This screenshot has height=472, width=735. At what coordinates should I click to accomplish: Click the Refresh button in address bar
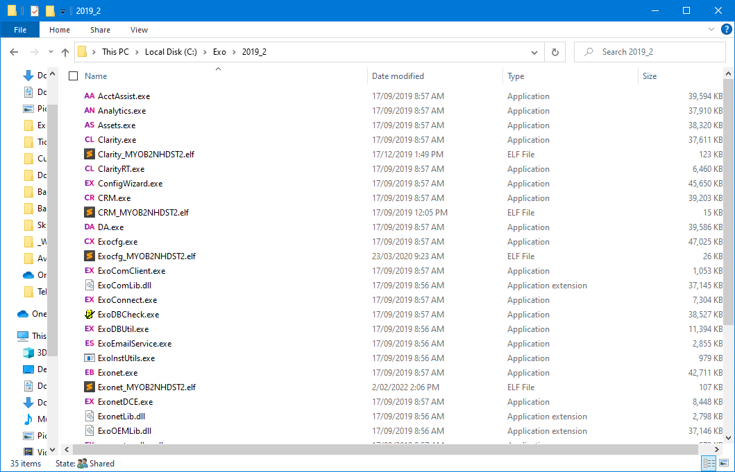click(555, 52)
